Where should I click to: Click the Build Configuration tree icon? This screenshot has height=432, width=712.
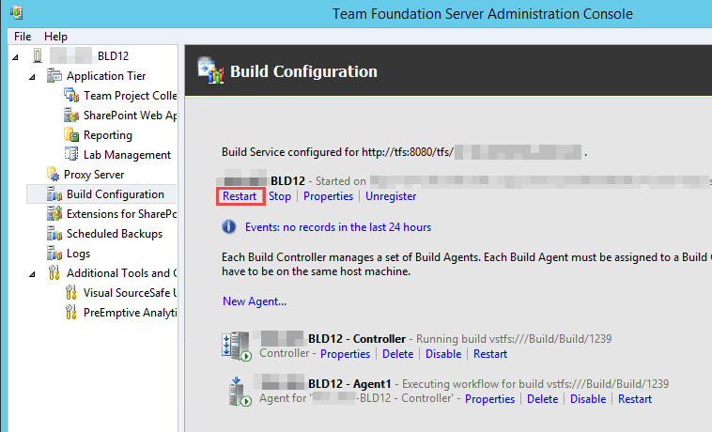[54, 193]
